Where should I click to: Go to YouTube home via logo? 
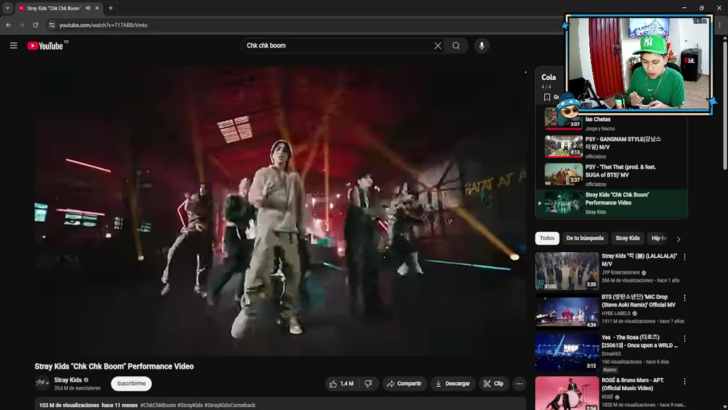[x=45, y=46]
